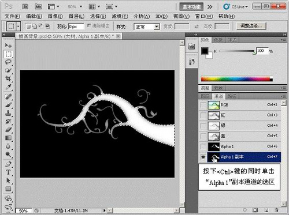
Task: Click the K slider track
Action: click(x=236, y=51)
